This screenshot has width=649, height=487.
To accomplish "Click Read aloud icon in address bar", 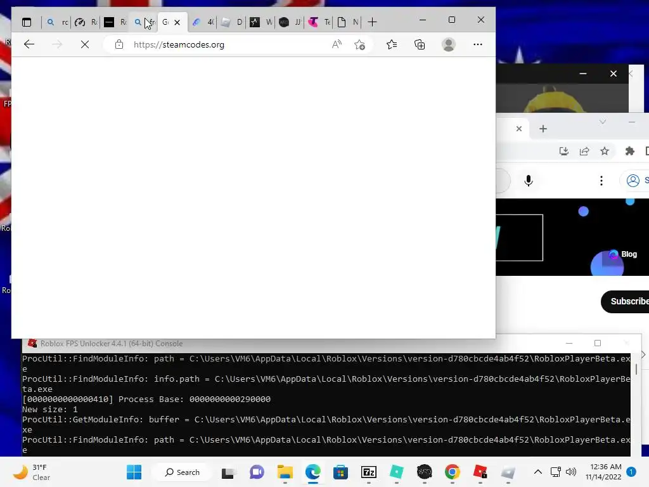I will pyautogui.click(x=337, y=44).
